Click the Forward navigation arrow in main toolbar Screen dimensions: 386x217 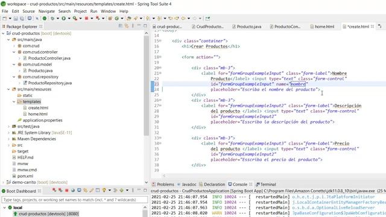[x=194, y=19]
